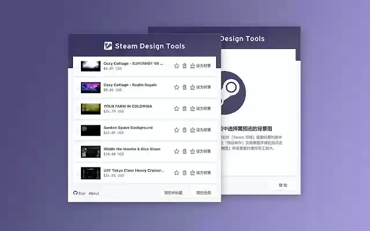Set YOUR FARM IN COLOMBIA as background
The width and height of the screenshot is (370, 231).
[201, 109]
